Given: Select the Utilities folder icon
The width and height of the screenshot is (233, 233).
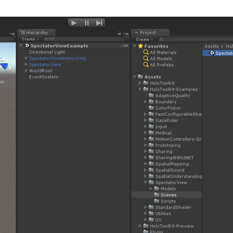Looking at the screenshot, I should pos(151,213).
